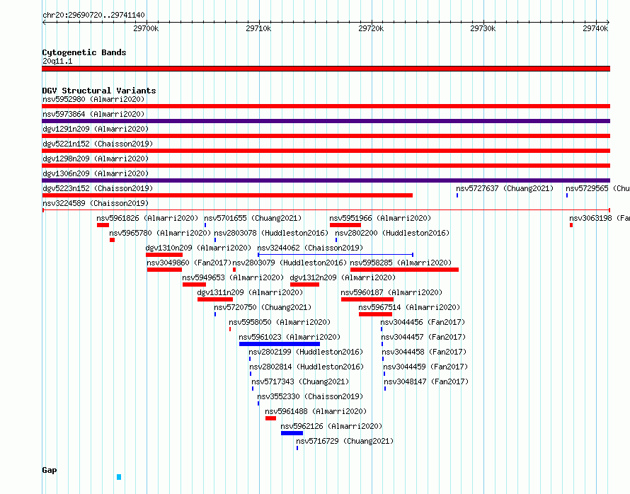Click the chr20:29690720..29741140 coordinates label
The height and width of the screenshot is (494, 630).
click(93, 15)
